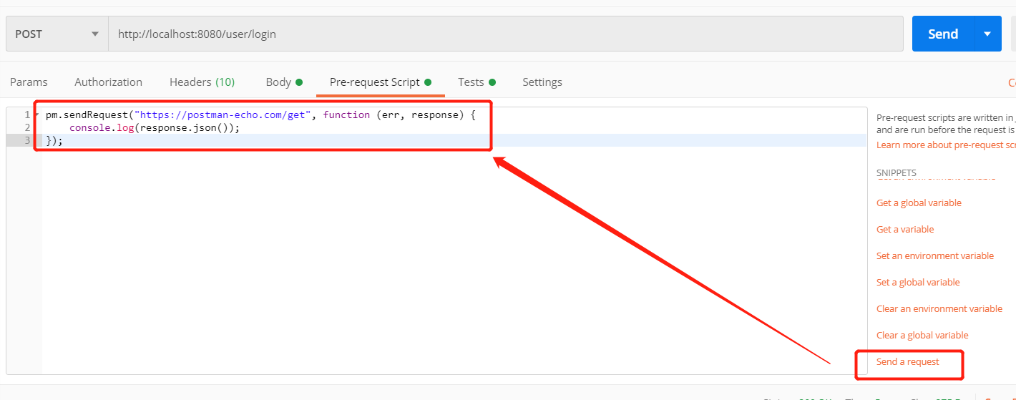Viewport: 1016px width, 400px height.
Task: Insert the Send a request snippet
Action: tap(908, 361)
